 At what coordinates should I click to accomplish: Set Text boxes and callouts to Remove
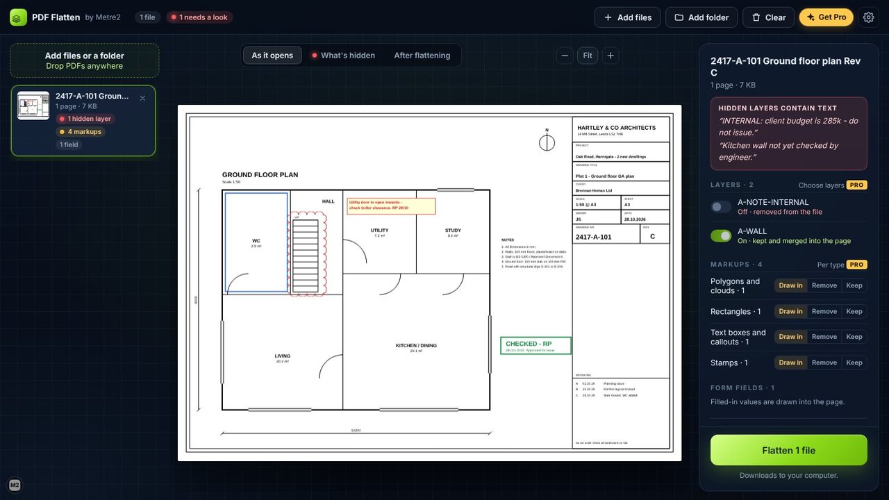tap(824, 337)
